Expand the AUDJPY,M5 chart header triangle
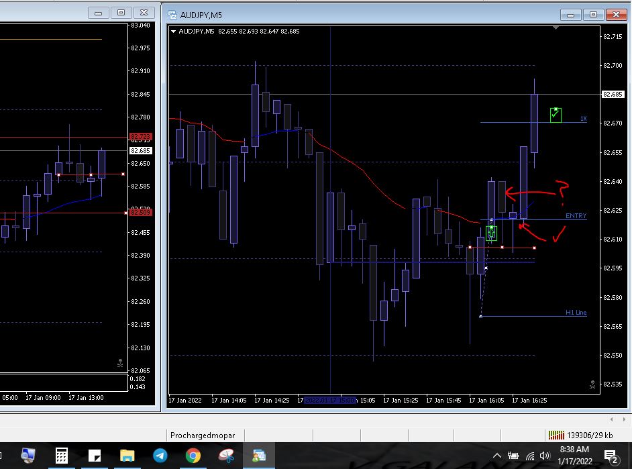Viewport: 632px width, 469px height. click(x=173, y=31)
